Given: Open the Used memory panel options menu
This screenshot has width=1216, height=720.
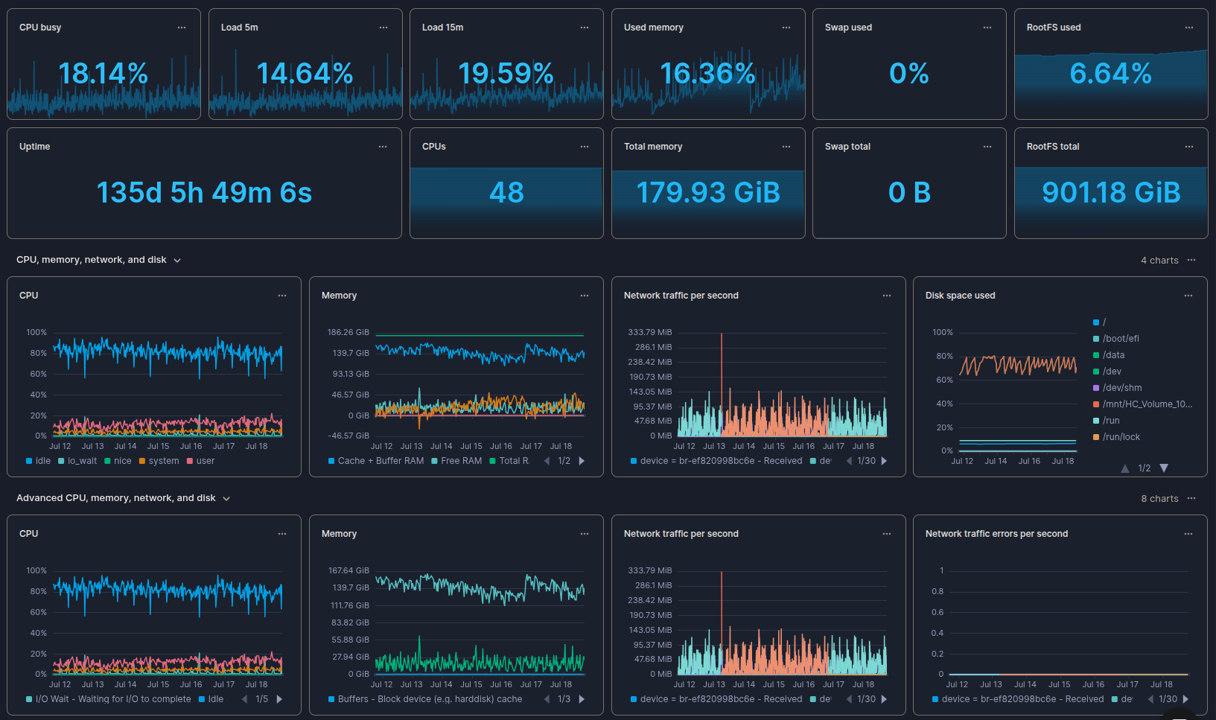Looking at the screenshot, I should [x=786, y=28].
